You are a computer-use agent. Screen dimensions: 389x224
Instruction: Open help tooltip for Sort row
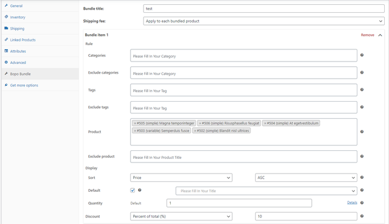click(x=362, y=177)
